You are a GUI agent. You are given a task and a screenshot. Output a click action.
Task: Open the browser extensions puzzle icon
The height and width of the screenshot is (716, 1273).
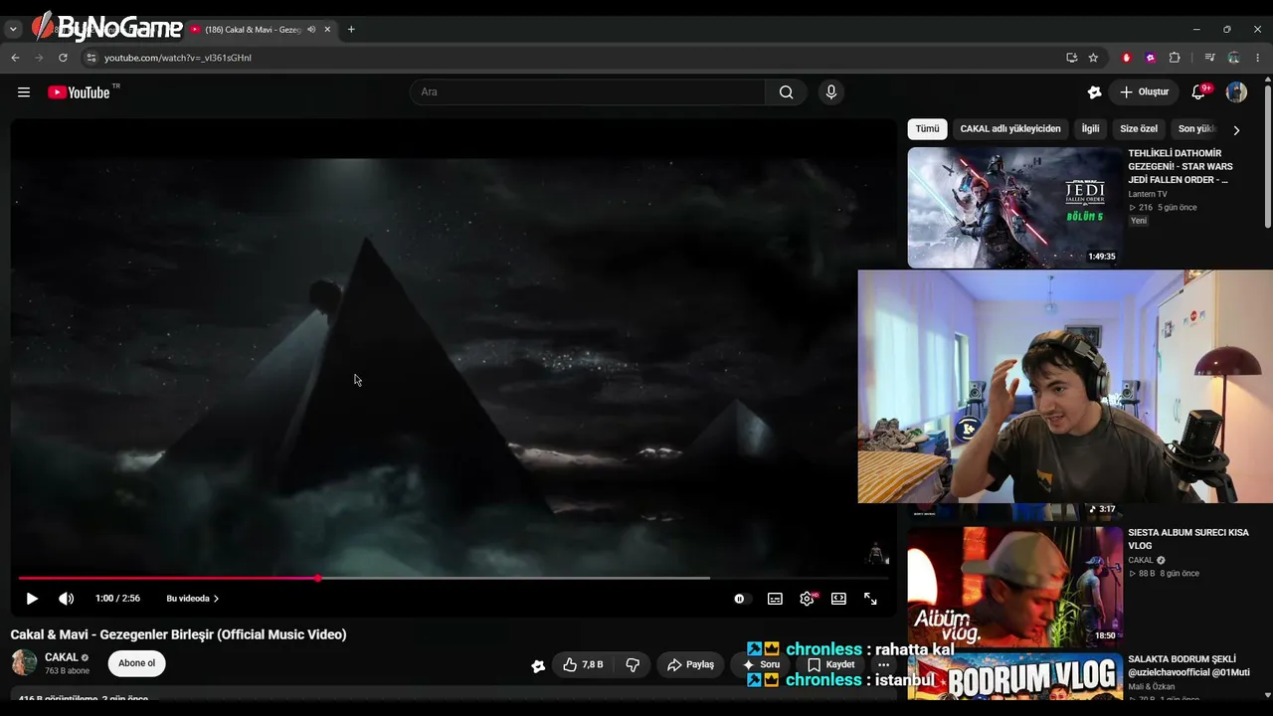[x=1175, y=58]
